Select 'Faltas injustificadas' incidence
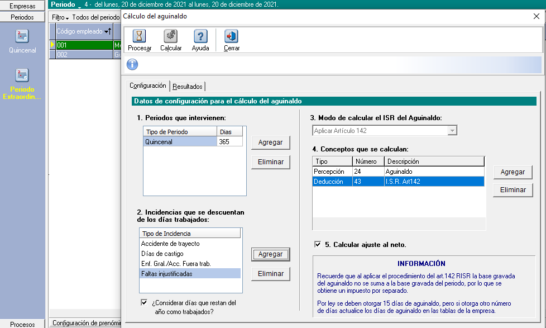 tap(190, 274)
